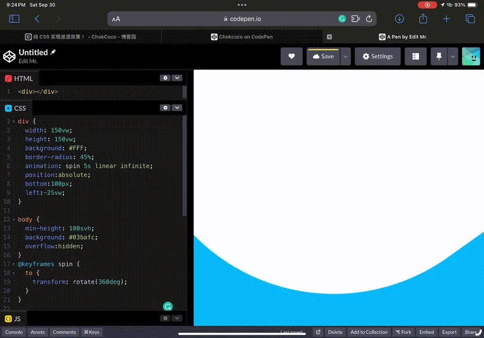Fold the @keyframes spin block

[14, 264]
